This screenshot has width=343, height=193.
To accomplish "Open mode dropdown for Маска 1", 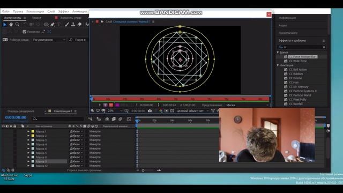I will tap(76, 131).
